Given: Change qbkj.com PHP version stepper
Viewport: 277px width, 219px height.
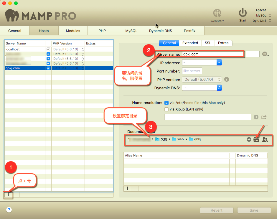Looking at the screenshot, I should (x=83, y=68).
